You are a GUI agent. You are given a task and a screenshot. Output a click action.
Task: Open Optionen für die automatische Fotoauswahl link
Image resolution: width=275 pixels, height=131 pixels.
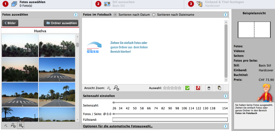[118, 126]
